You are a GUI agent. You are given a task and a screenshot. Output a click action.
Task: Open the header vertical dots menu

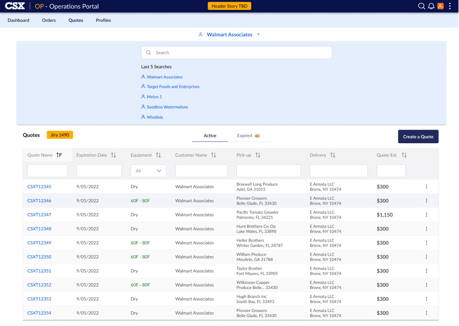coord(450,6)
